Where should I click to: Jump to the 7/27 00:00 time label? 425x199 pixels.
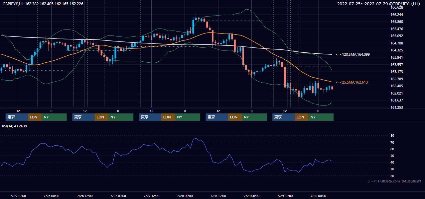[118, 196]
